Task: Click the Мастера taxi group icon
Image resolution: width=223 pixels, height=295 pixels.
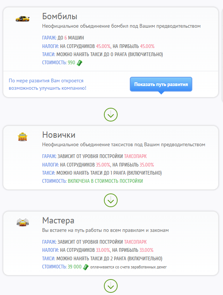Action: pos(23,222)
